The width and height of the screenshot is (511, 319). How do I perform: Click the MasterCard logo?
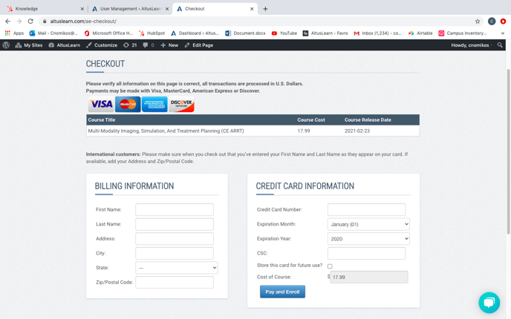pos(128,104)
